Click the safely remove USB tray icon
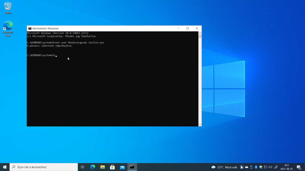 click(251, 167)
